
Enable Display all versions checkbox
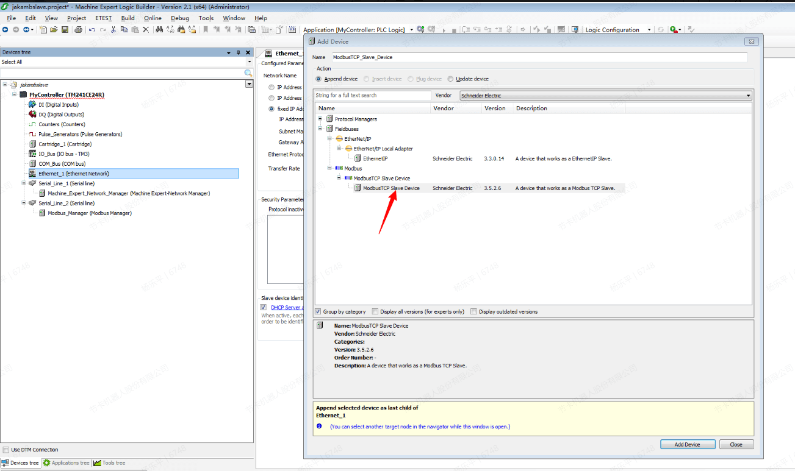click(375, 311)
